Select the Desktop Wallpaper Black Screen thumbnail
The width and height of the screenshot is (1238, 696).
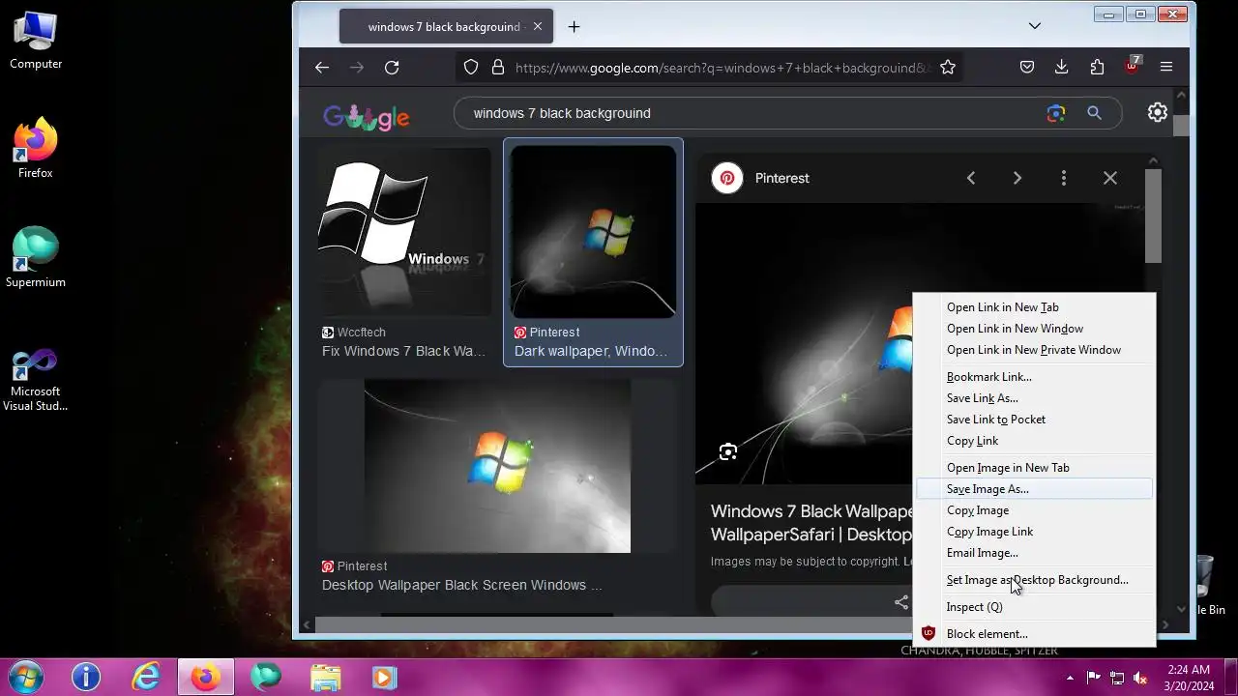tap(497, 466)
